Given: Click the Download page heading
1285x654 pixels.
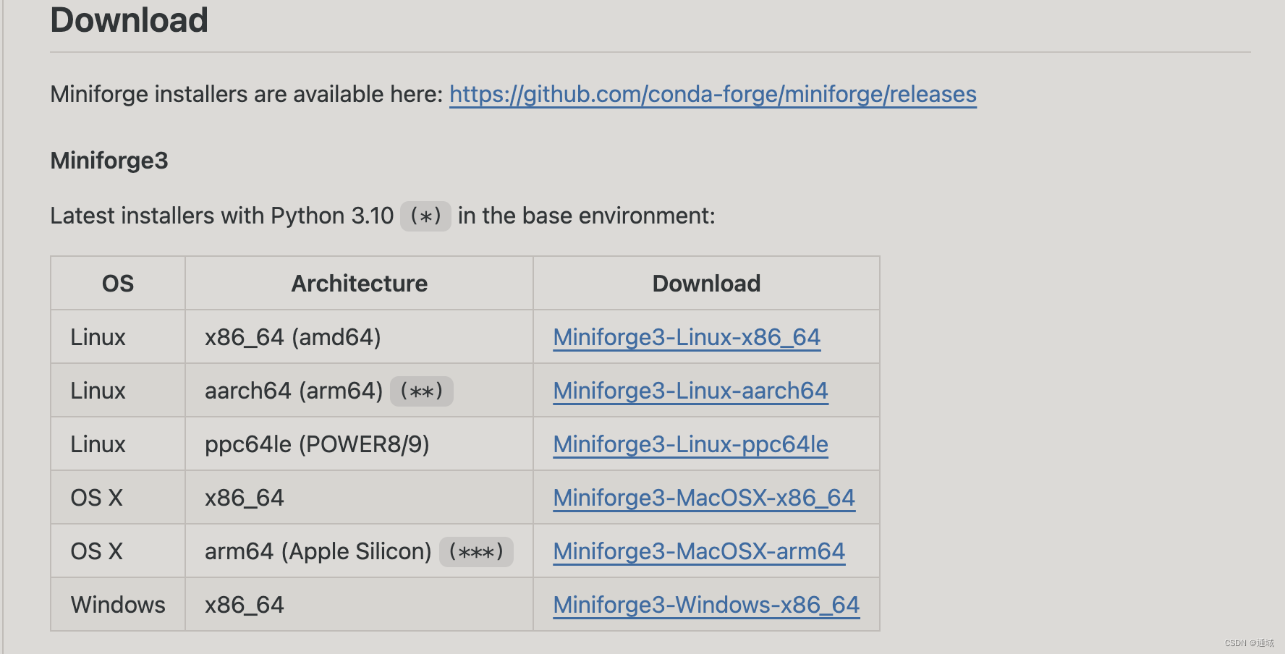Looking at the screenshot, I should coord(129,20).
